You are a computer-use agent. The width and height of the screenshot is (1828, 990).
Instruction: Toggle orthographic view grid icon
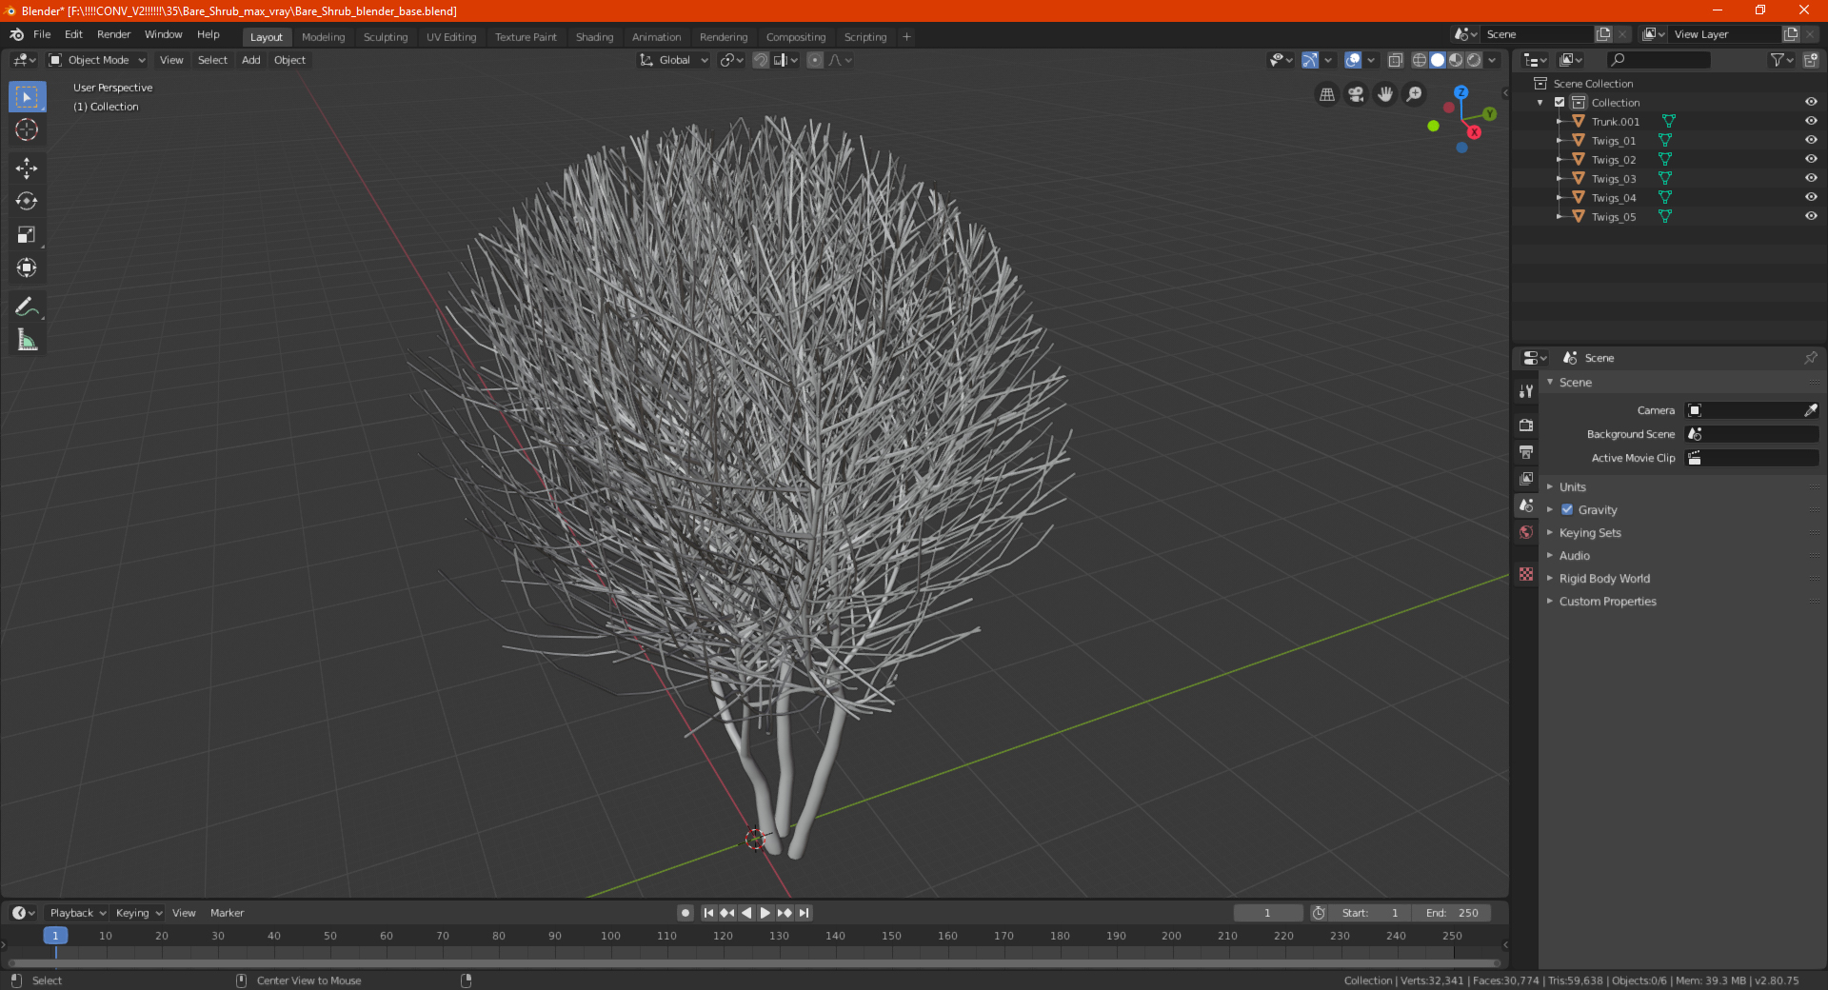pyautogui.click(x=1326, y=94)
